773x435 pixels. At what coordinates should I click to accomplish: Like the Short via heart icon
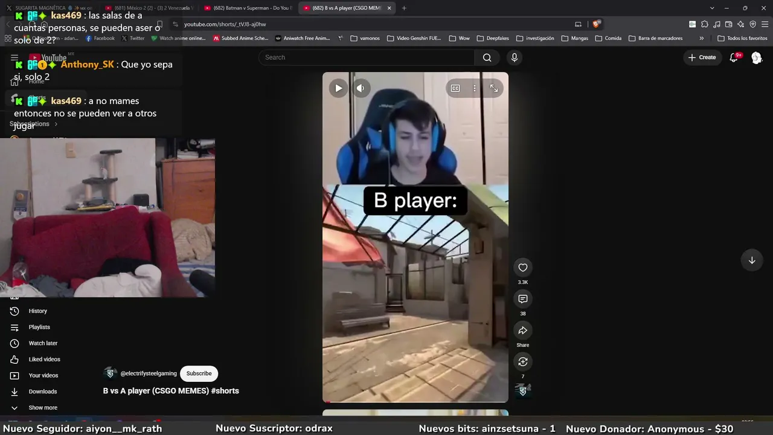(x=523, y=268)
